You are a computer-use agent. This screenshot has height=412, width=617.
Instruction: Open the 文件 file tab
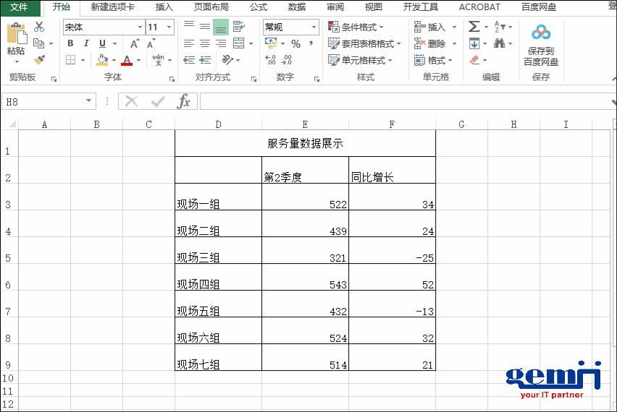tap(19, 7)
